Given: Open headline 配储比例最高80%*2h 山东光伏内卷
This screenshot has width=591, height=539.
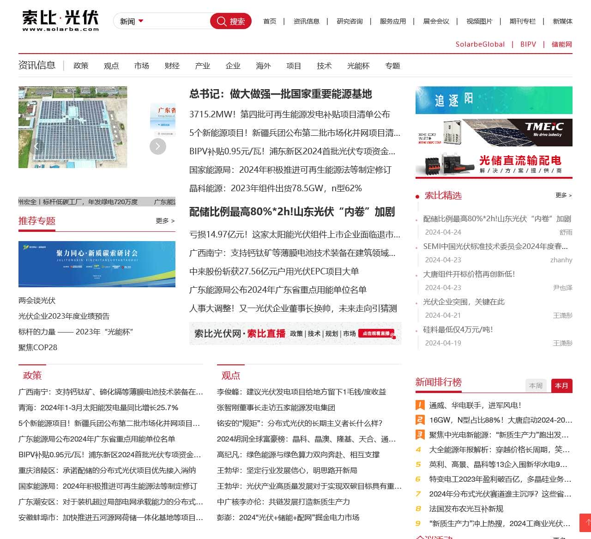Looking at the screenshot, I should 292,212.
